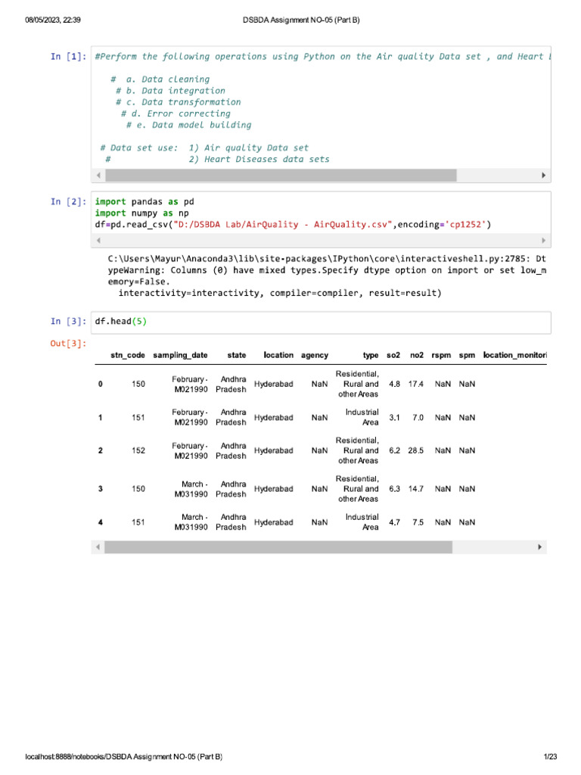The width and height of the screenshot is (581, 775).
Task: Click the so2 value 6.3
Action: pyautogui.click(x=394, y=489)
